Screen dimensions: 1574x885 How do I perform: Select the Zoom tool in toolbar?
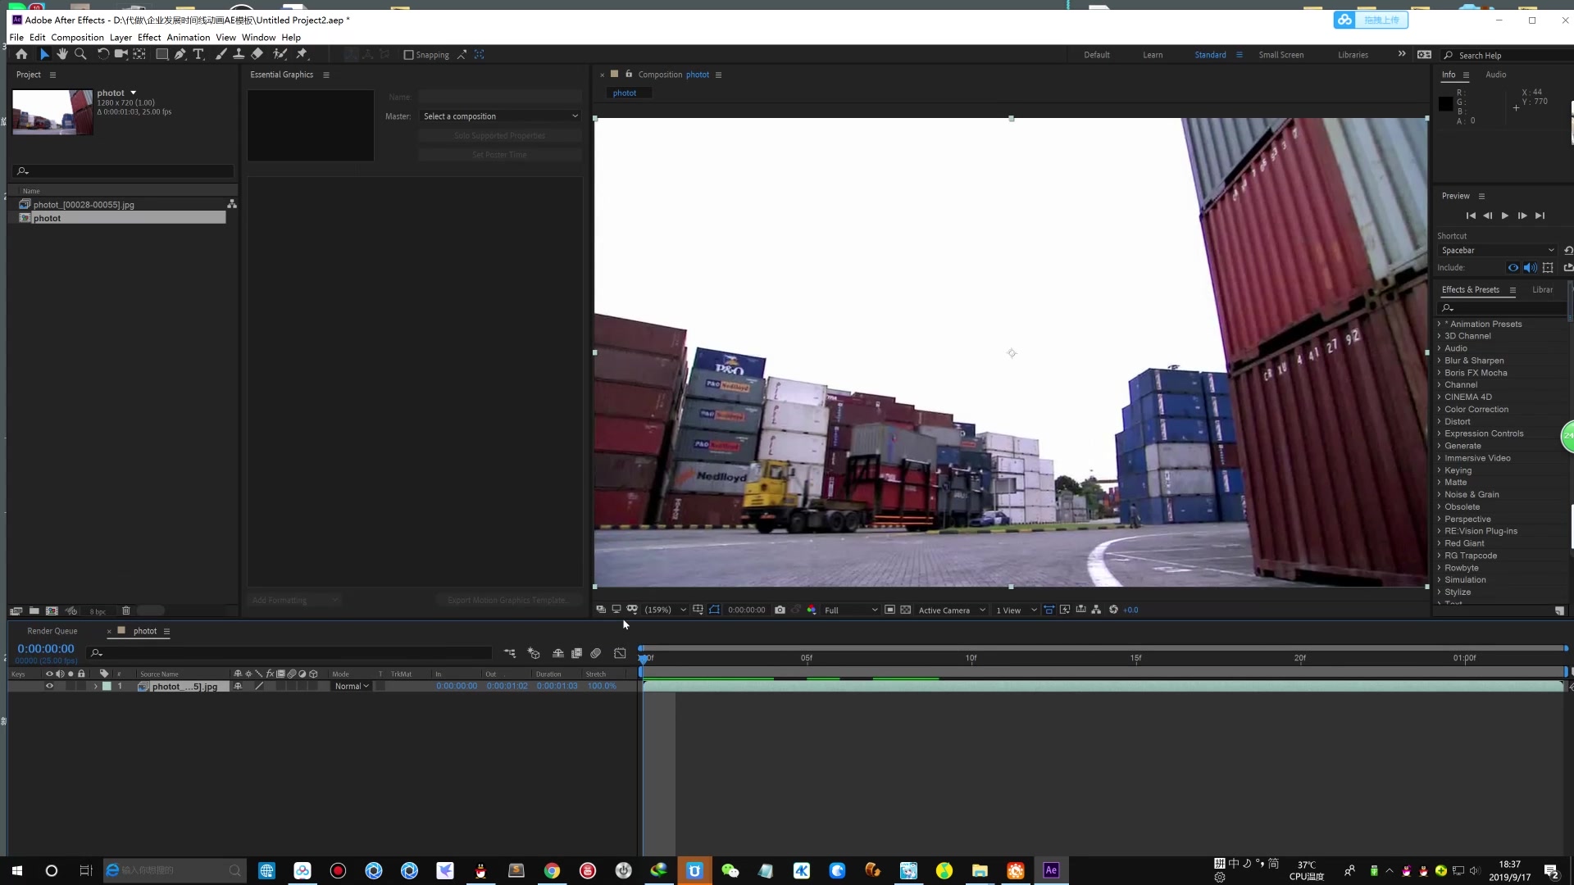pos(80,54)
